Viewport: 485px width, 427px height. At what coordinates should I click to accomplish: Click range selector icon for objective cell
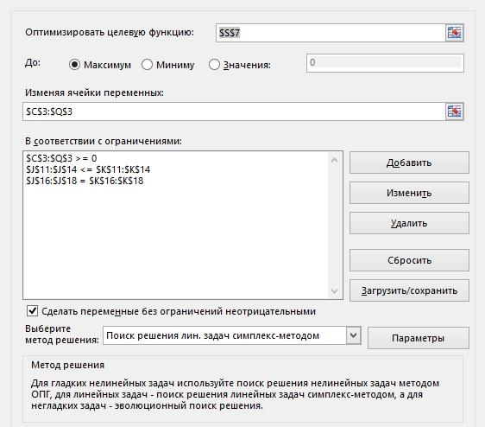[455, 33]
